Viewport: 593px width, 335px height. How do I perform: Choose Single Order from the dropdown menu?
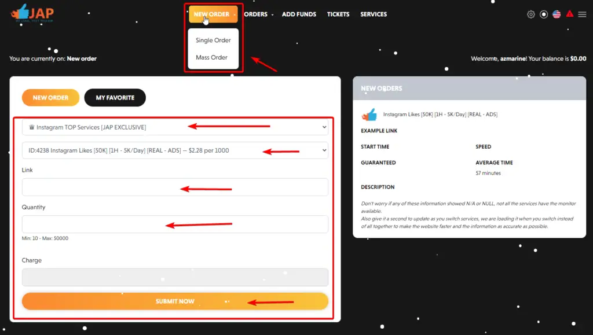(x=213, y=40)
